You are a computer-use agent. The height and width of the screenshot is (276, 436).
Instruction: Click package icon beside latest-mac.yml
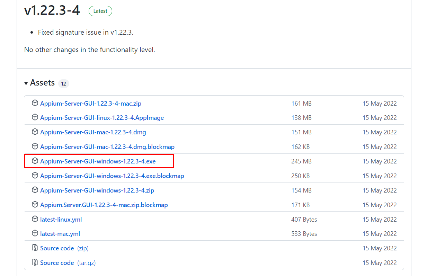tap(35, 234)
